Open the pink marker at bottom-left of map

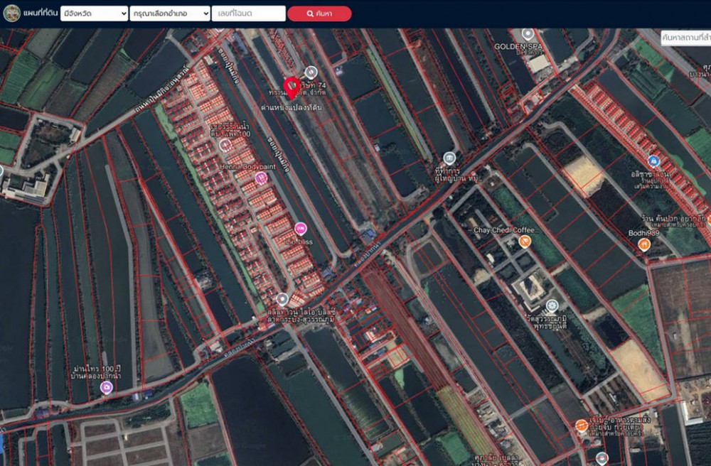tap(107, 387)
